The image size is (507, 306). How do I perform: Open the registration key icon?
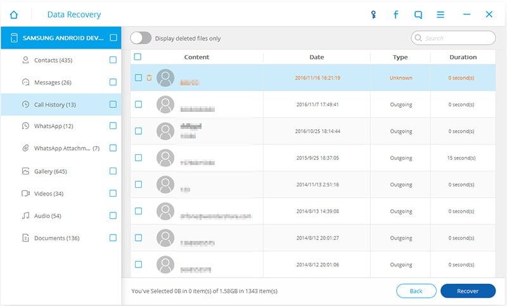pyautogui.click(x=373, y=15)
